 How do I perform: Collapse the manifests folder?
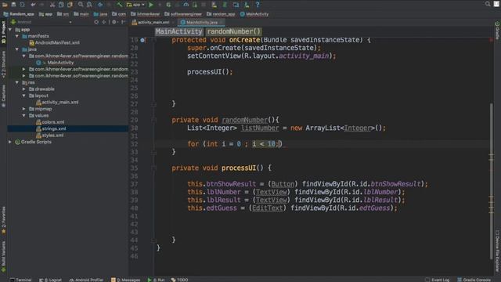click(17, 36)
